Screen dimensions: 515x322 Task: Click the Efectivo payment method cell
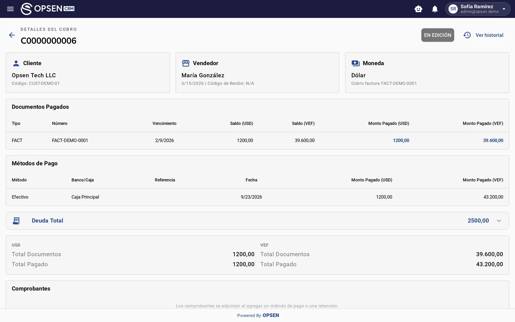coord(20,197)
